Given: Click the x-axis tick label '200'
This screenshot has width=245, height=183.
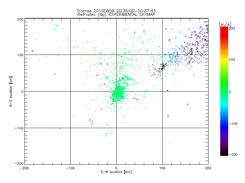Looking at the screenshot, I should pos(208,168).
